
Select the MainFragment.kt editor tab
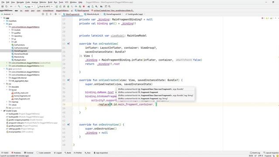click(x=72, y=14)
